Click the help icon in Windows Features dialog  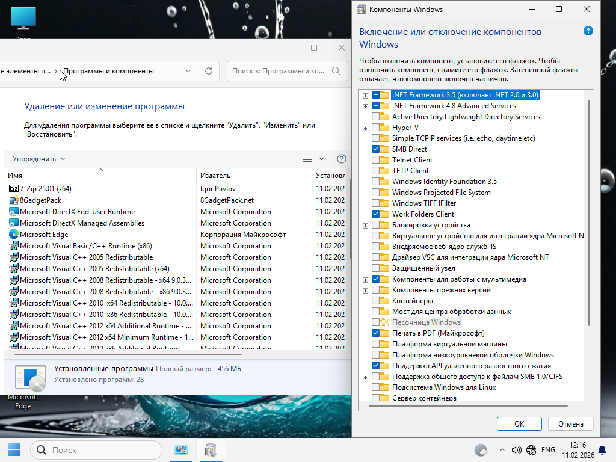click(588, 32)
